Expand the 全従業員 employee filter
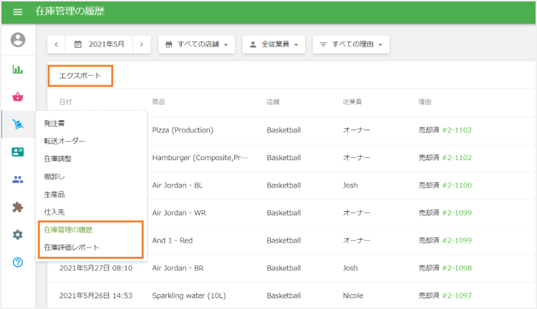The height and width of the screenshot is (309, 537). click(x=274, y=44)
